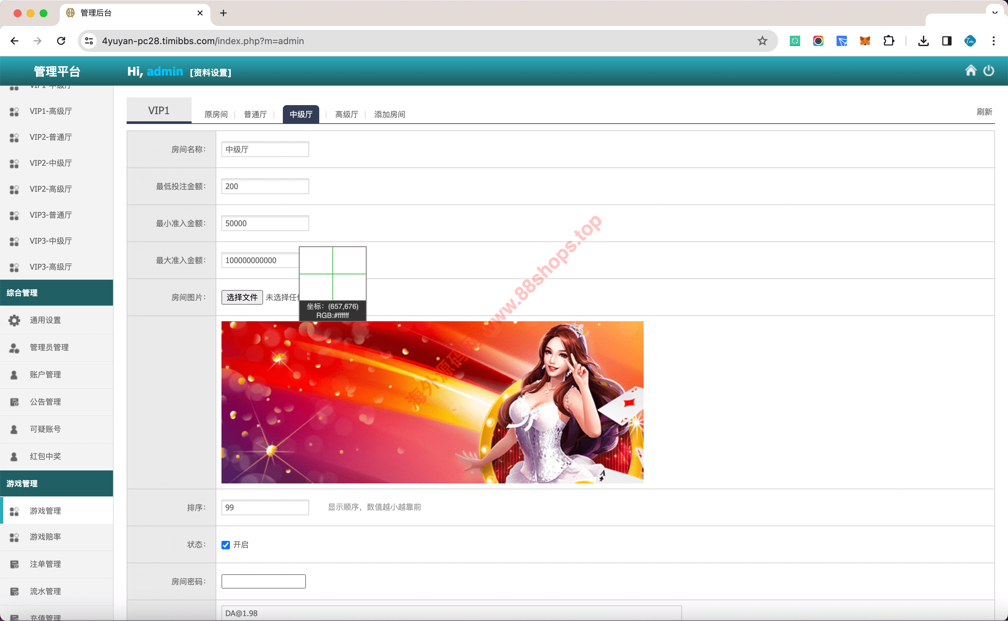1008x621 pixels.
Task: Open browser downloads icon
Action: pos(923,41)
